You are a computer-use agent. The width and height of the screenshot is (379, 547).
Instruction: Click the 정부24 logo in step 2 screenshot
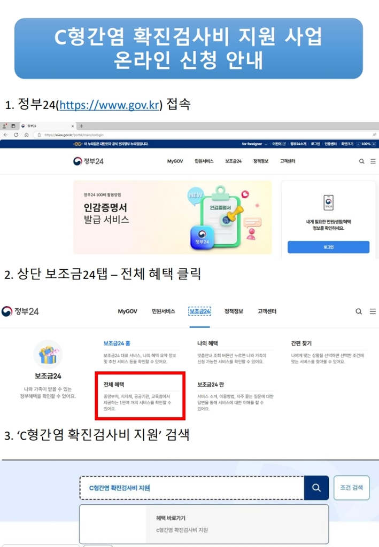20,311
